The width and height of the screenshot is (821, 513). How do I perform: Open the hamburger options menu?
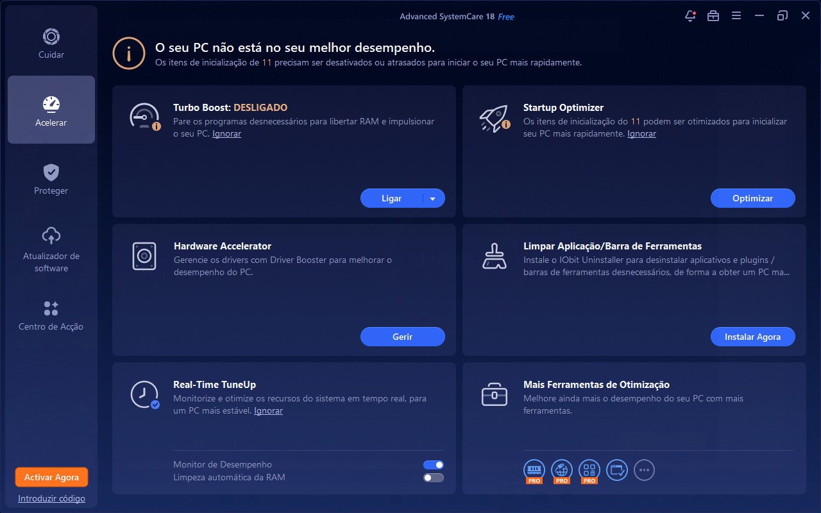click(x=736, y=16)
